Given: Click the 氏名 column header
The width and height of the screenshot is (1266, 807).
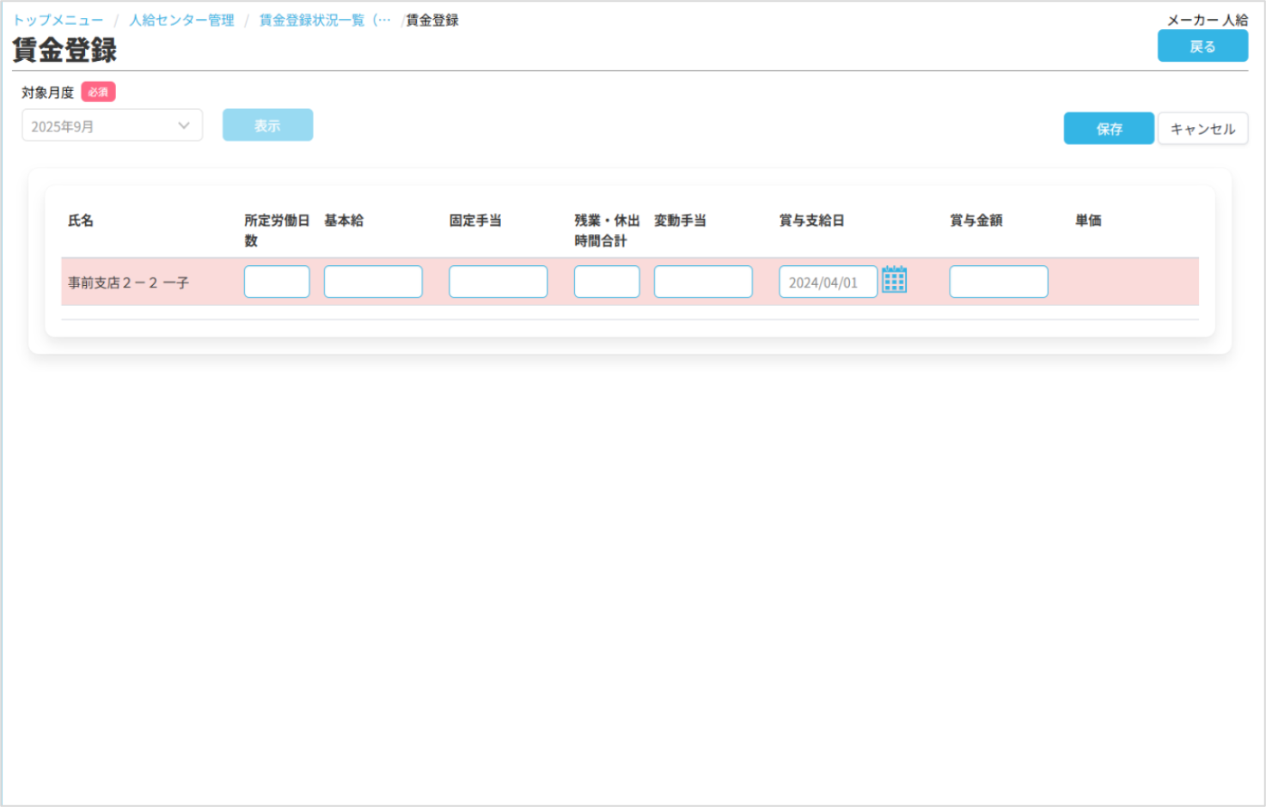Looking at the screenshot, I should pos(81,221).
